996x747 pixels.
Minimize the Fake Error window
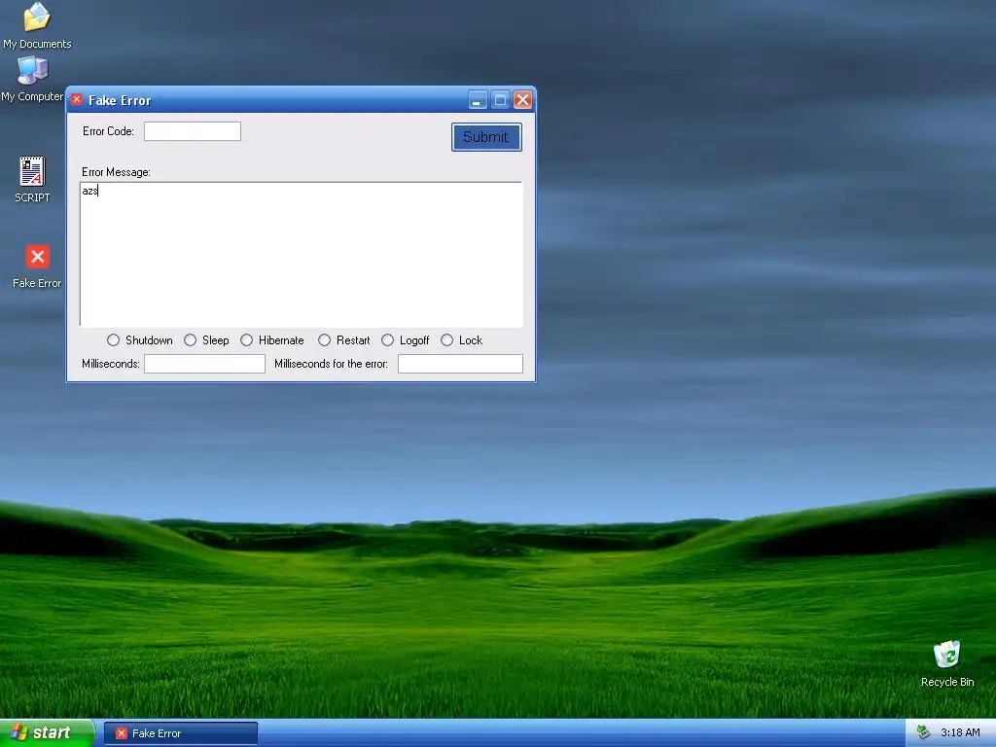pos(478,100)
